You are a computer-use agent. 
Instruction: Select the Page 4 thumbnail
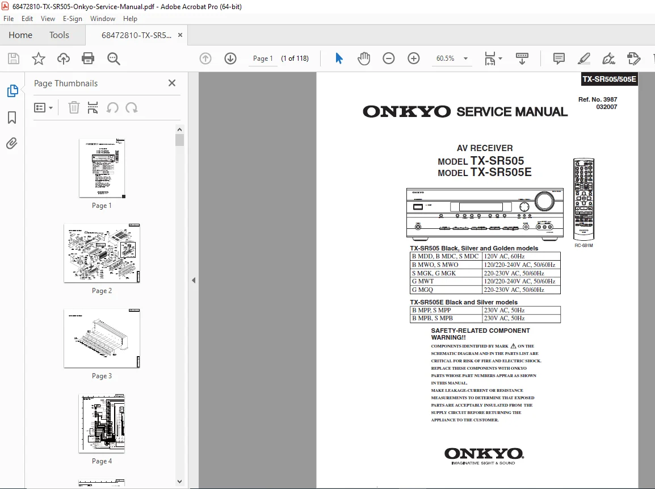pos(102,423)
